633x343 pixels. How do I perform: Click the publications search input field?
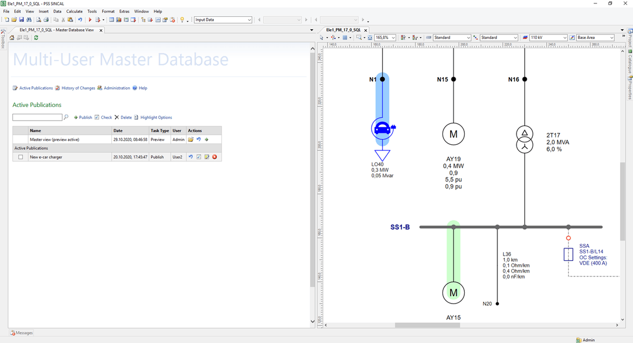[x=37, y=117]
